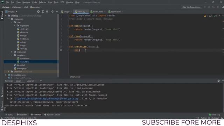
Task: Click the Project vertical tab on left stripe
Action: tap(2, 15)
